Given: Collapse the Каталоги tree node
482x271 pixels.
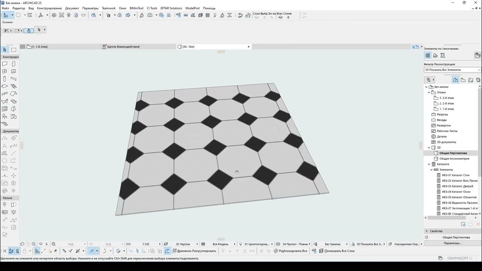Looking at the screenshot, I should [x=429, y=164].
